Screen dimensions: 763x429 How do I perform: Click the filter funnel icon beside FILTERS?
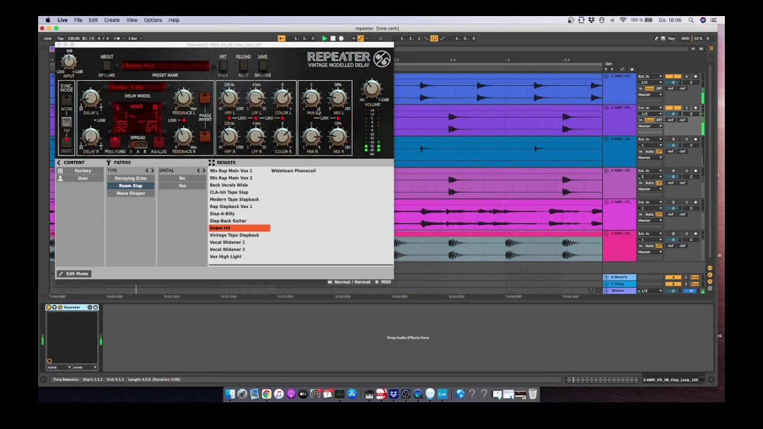click(108, 162)
